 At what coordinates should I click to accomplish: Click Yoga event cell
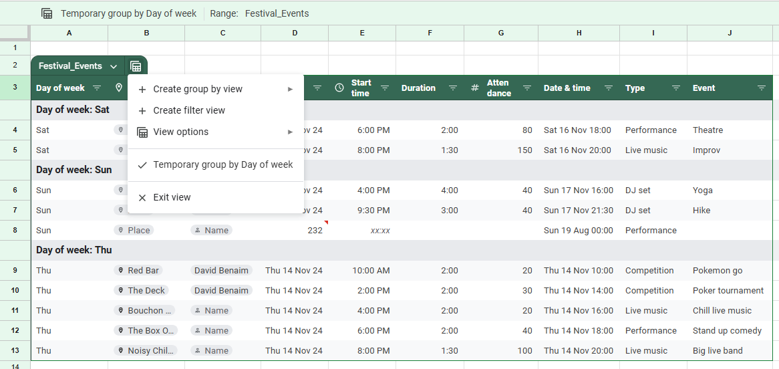[730, 190]
